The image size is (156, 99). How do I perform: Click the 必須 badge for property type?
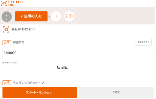coord(7,83)
